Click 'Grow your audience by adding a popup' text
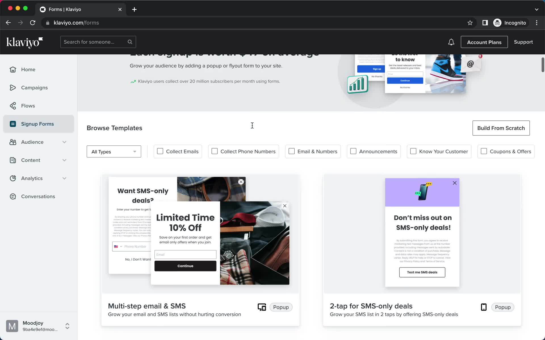545x340 pixels. pos(206,66)
